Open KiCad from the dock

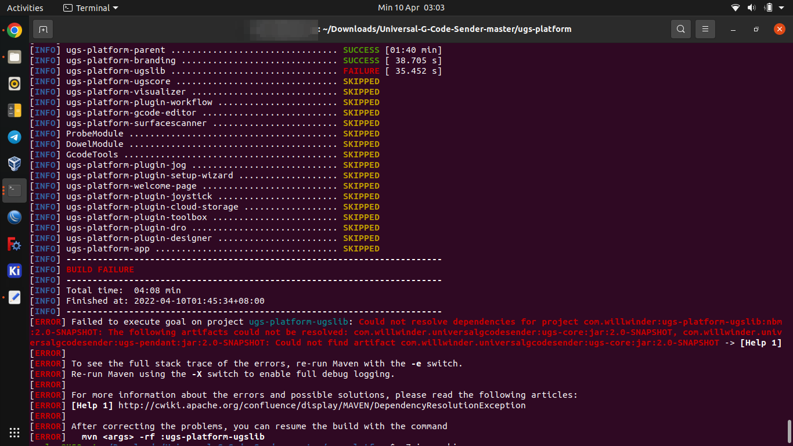point(14,271)
